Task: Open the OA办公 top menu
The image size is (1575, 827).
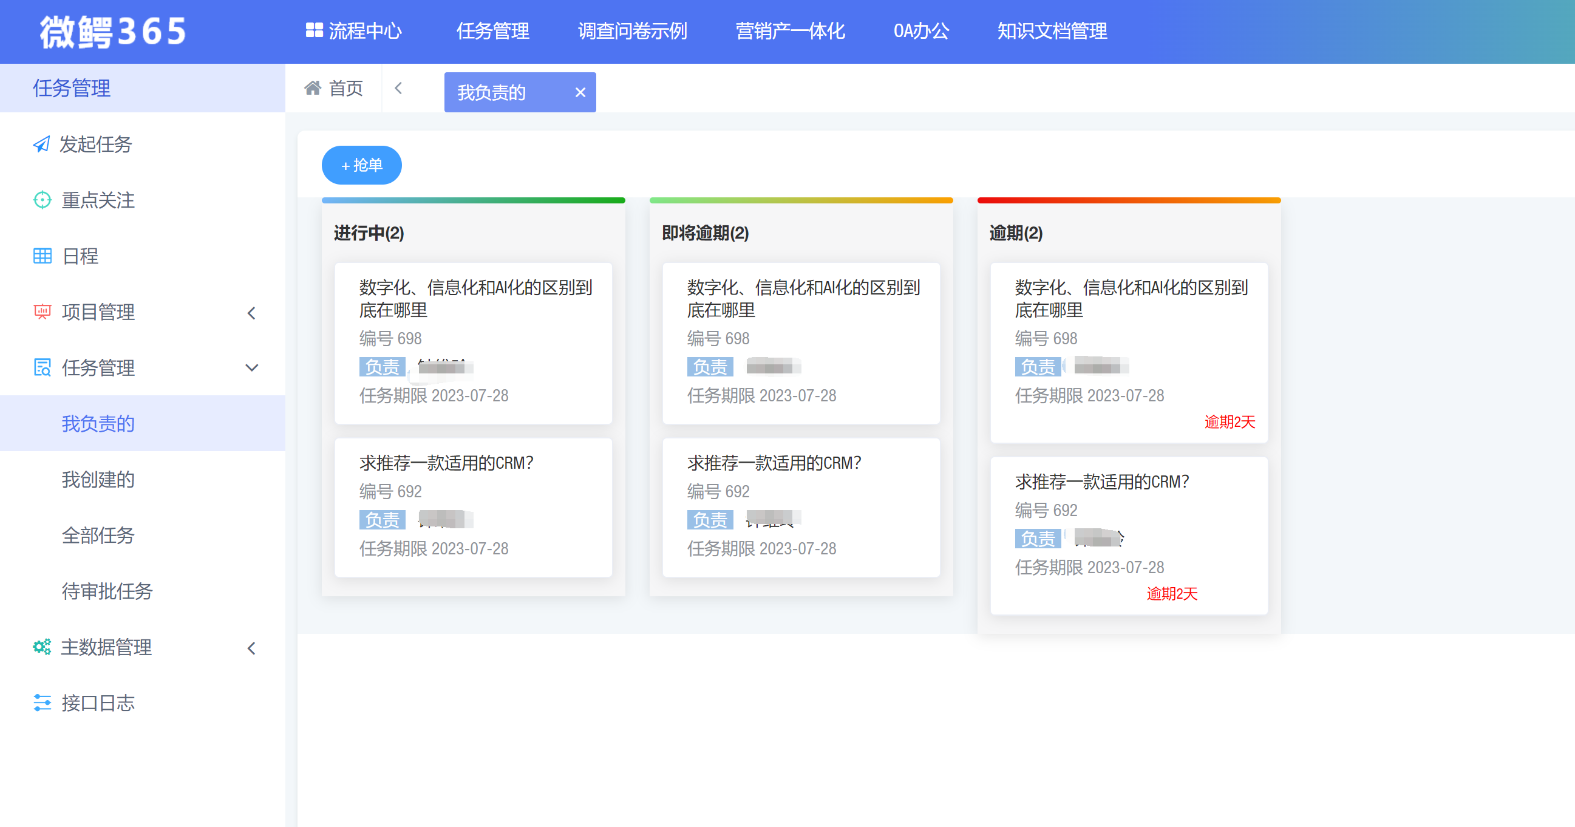Action: [920, 30]
